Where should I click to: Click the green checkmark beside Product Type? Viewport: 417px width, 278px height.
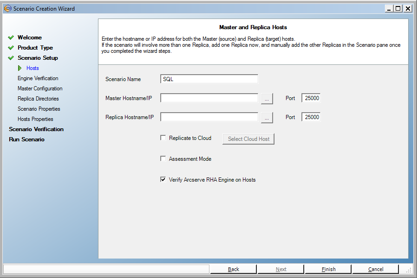pyautogui.click(x=11, y=48)
